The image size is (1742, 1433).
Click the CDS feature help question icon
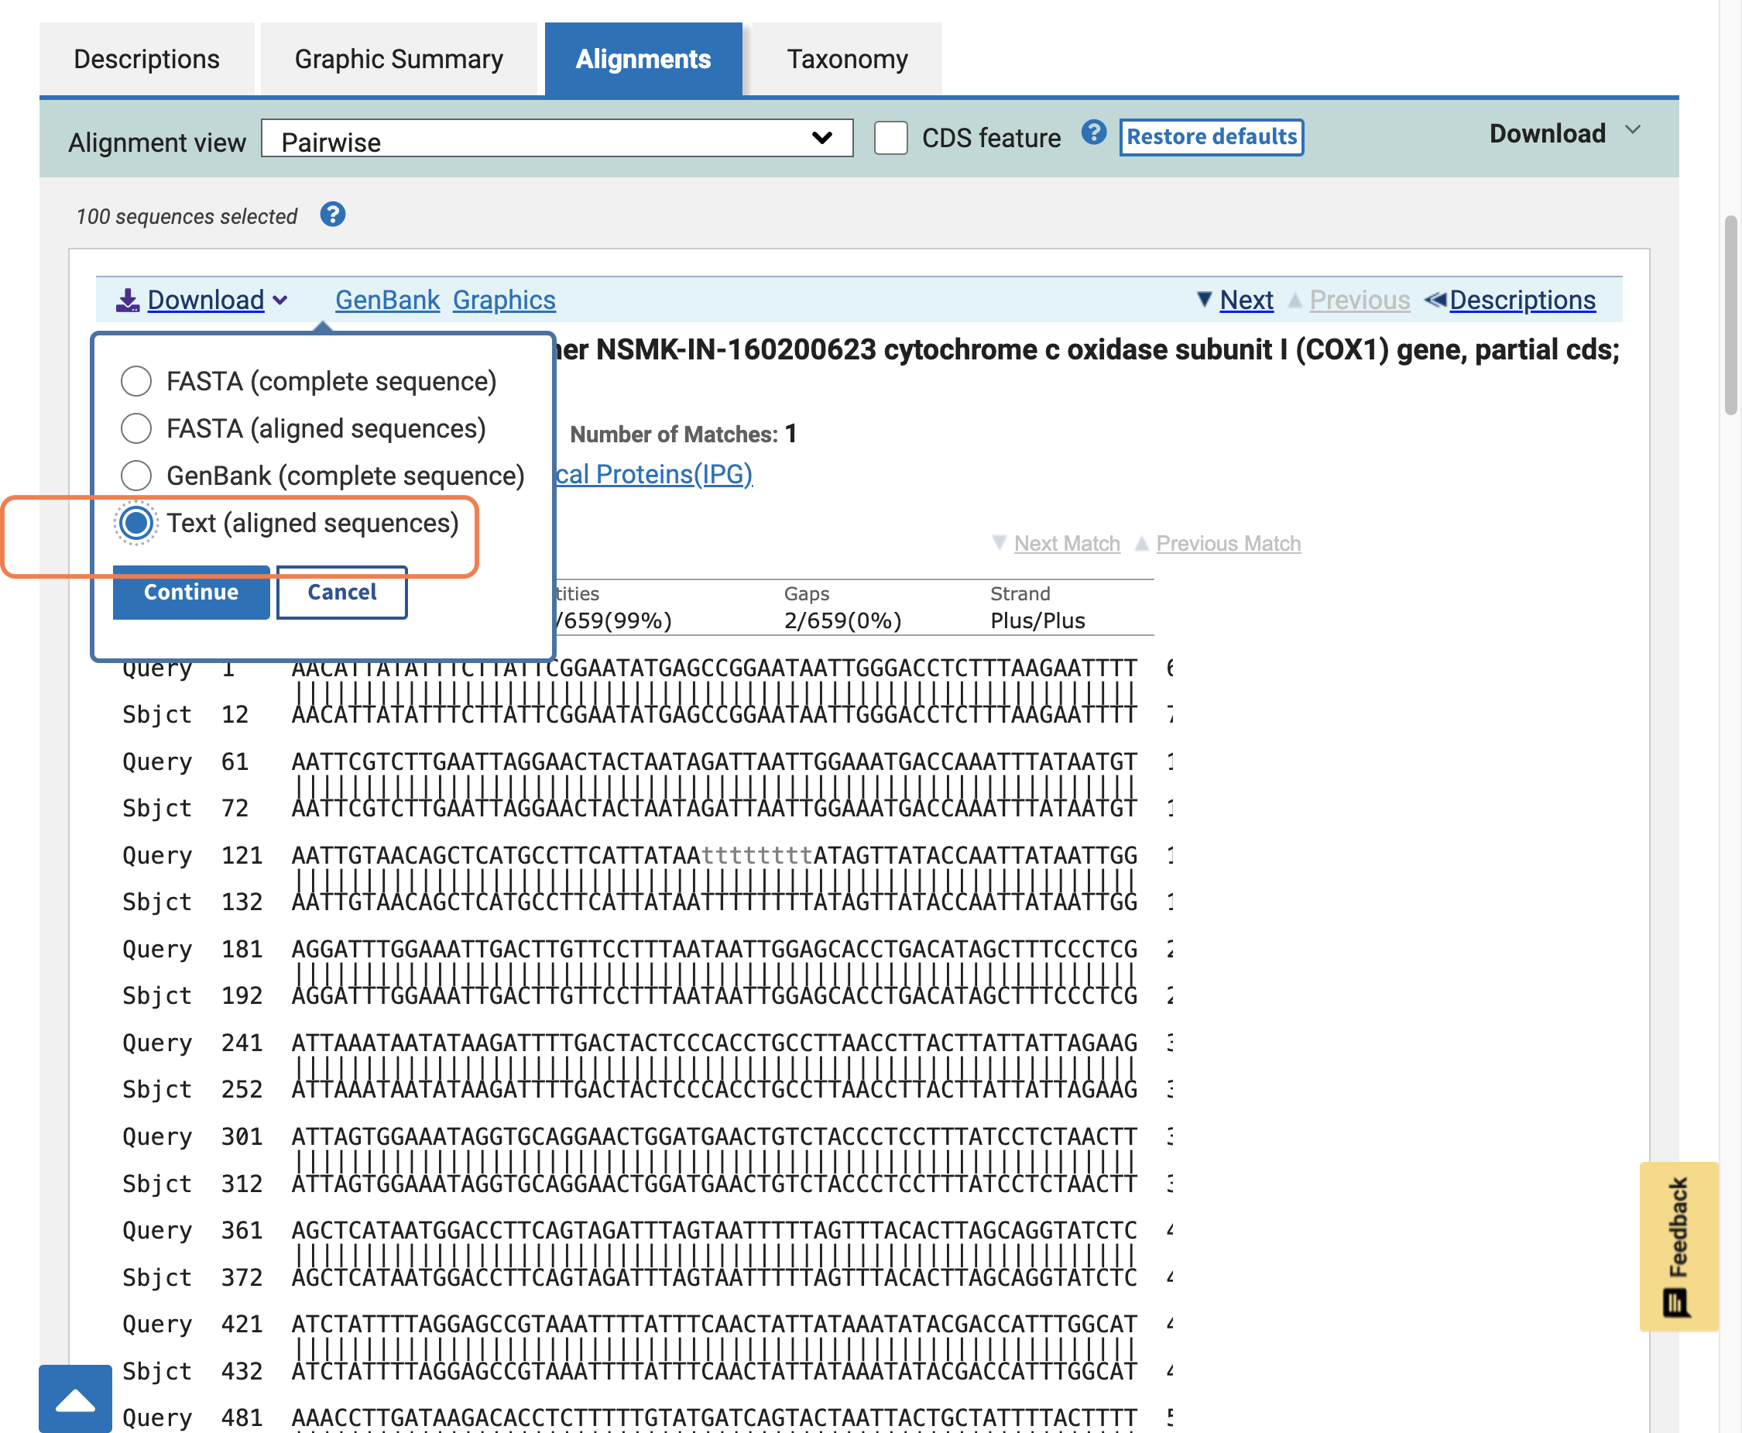click(x=1093, y=133)
